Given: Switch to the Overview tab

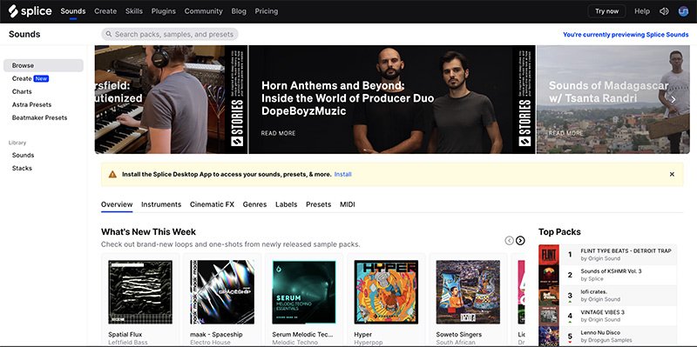Looking at the screenshot, I should point(117,204).
